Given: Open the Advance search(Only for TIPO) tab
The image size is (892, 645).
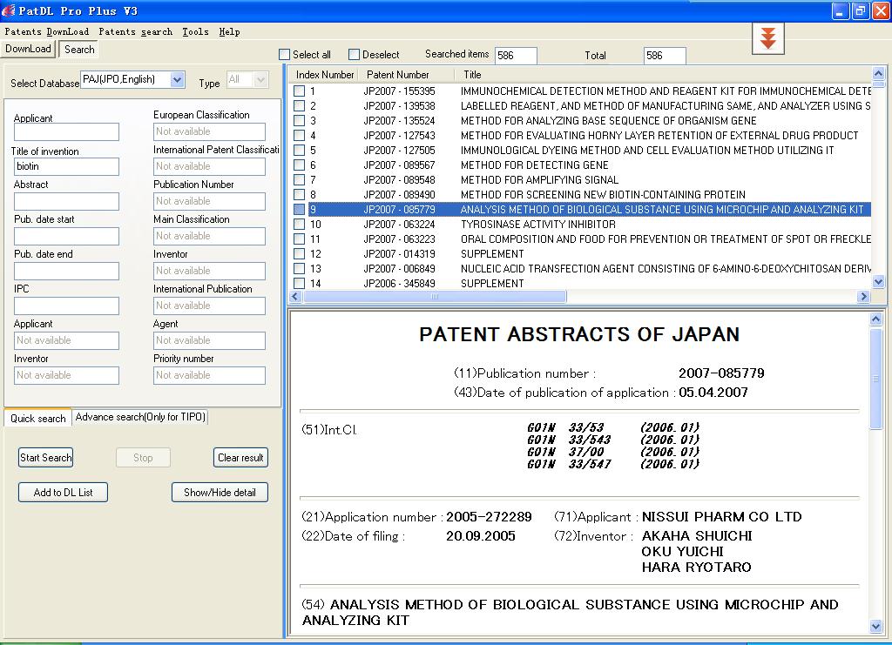Looking at the screenshot, I should [x=141, y=418].
